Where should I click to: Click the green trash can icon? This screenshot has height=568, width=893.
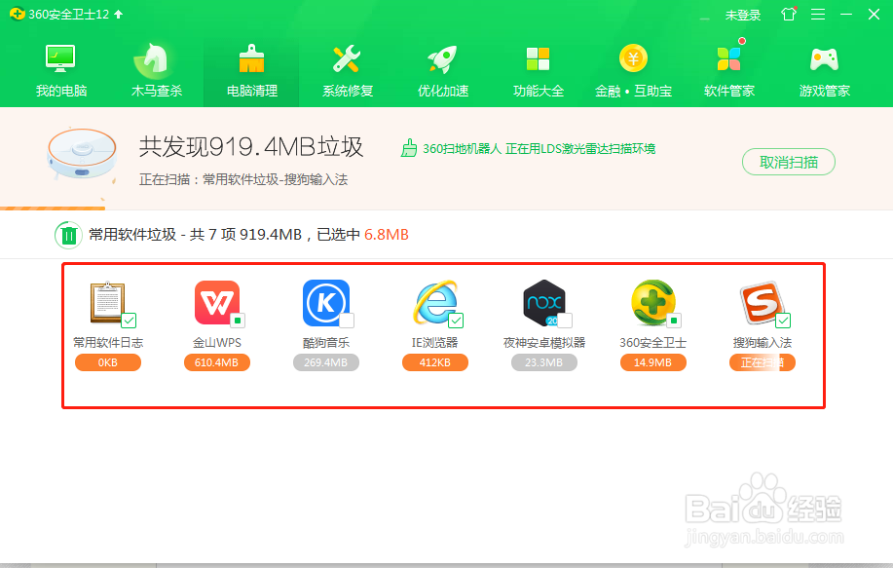[68, 235]
